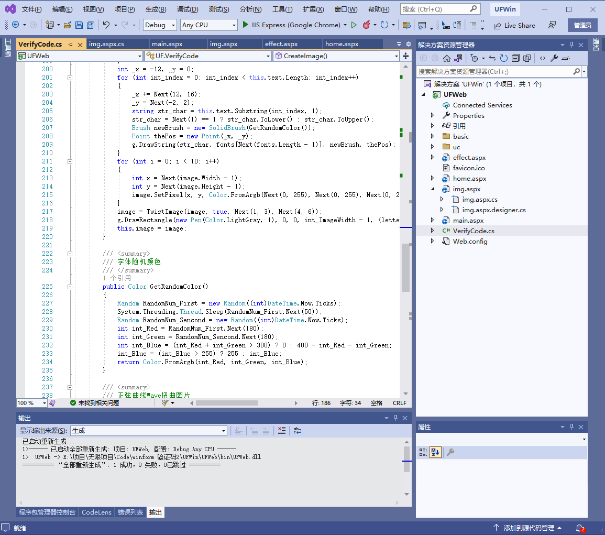Switch to the main.aspx tab
This screenshot has height=535, width=605.
click(x=167, y=44)
